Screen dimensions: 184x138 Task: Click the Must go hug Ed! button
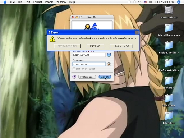pos(121,46)
